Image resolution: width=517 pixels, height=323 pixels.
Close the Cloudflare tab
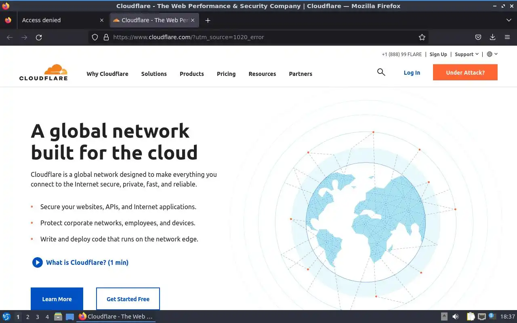coord(193,20)
